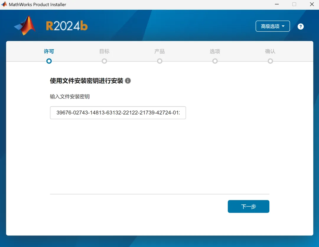Select the 选项 step tab
This screenshot has width=319, height=247.
coord(215,51)
